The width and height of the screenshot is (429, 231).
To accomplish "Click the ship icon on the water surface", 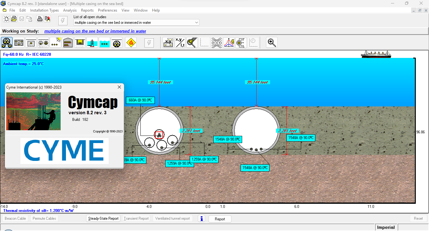I will tap(376, 54).
